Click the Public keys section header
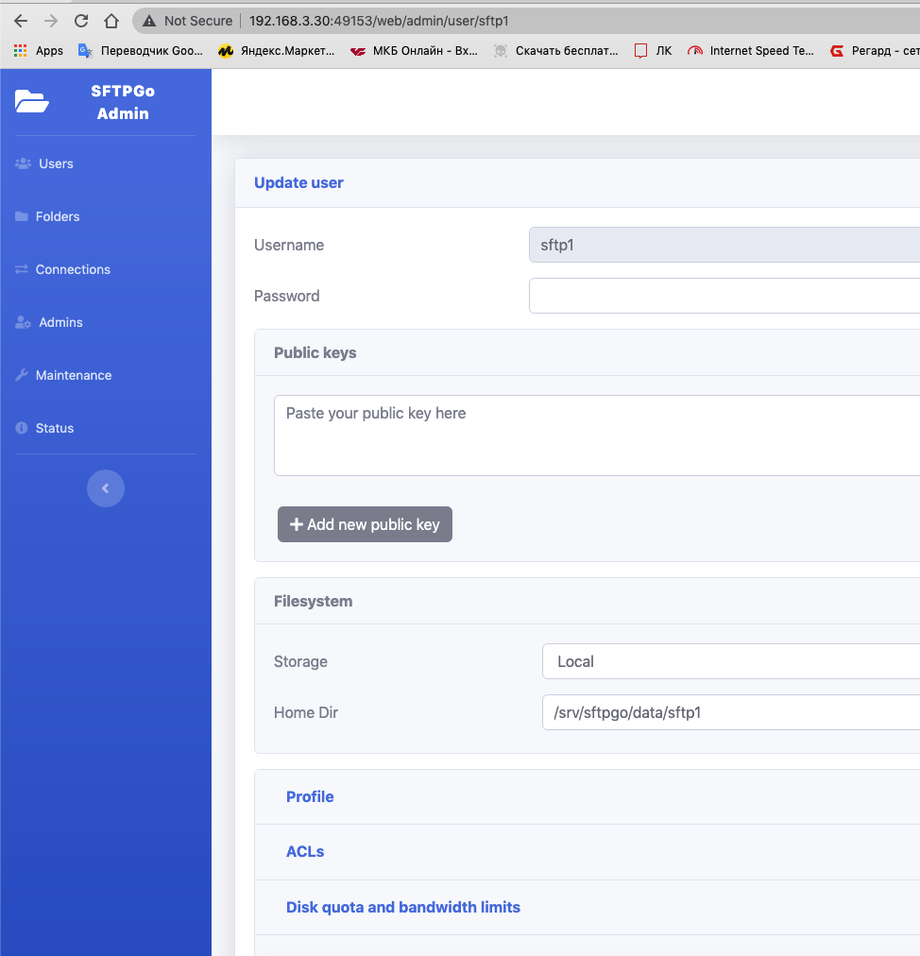The width and height of the screenshot is (920, 956). pyautogui.click(x=315, y=353)
